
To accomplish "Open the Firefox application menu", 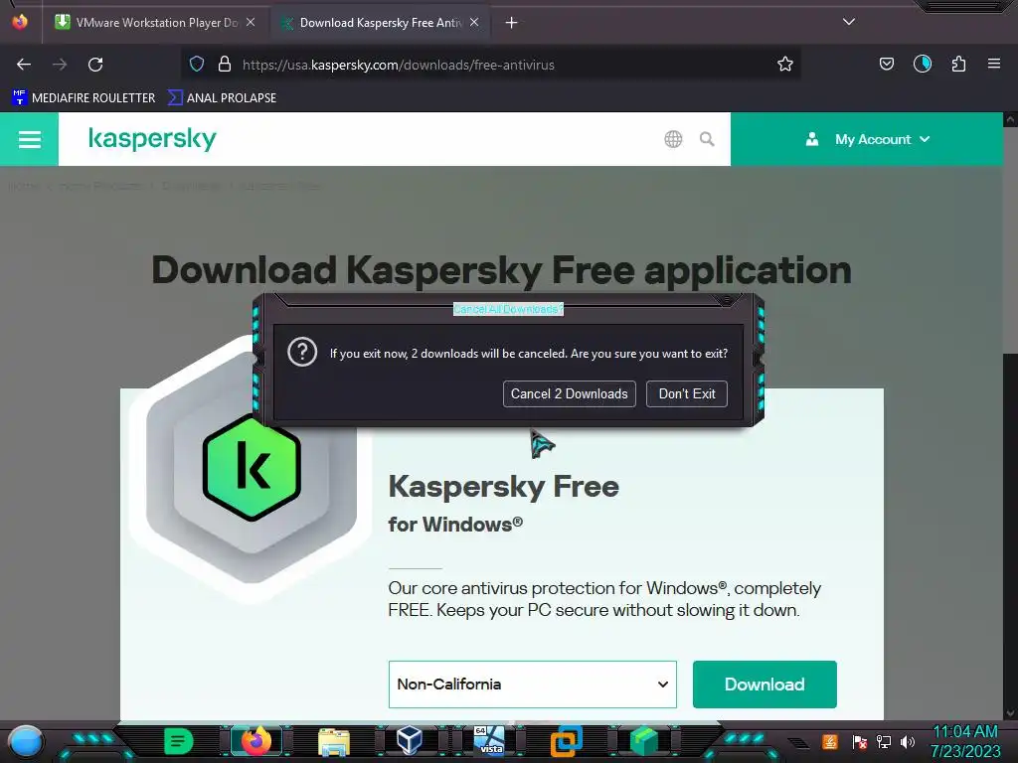I will (994, 64).
